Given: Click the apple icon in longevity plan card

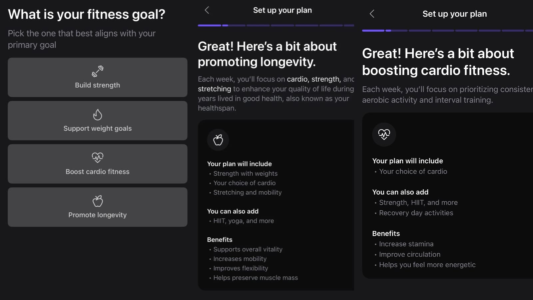Looking at the screenshot, I should [x=218, y=140].
